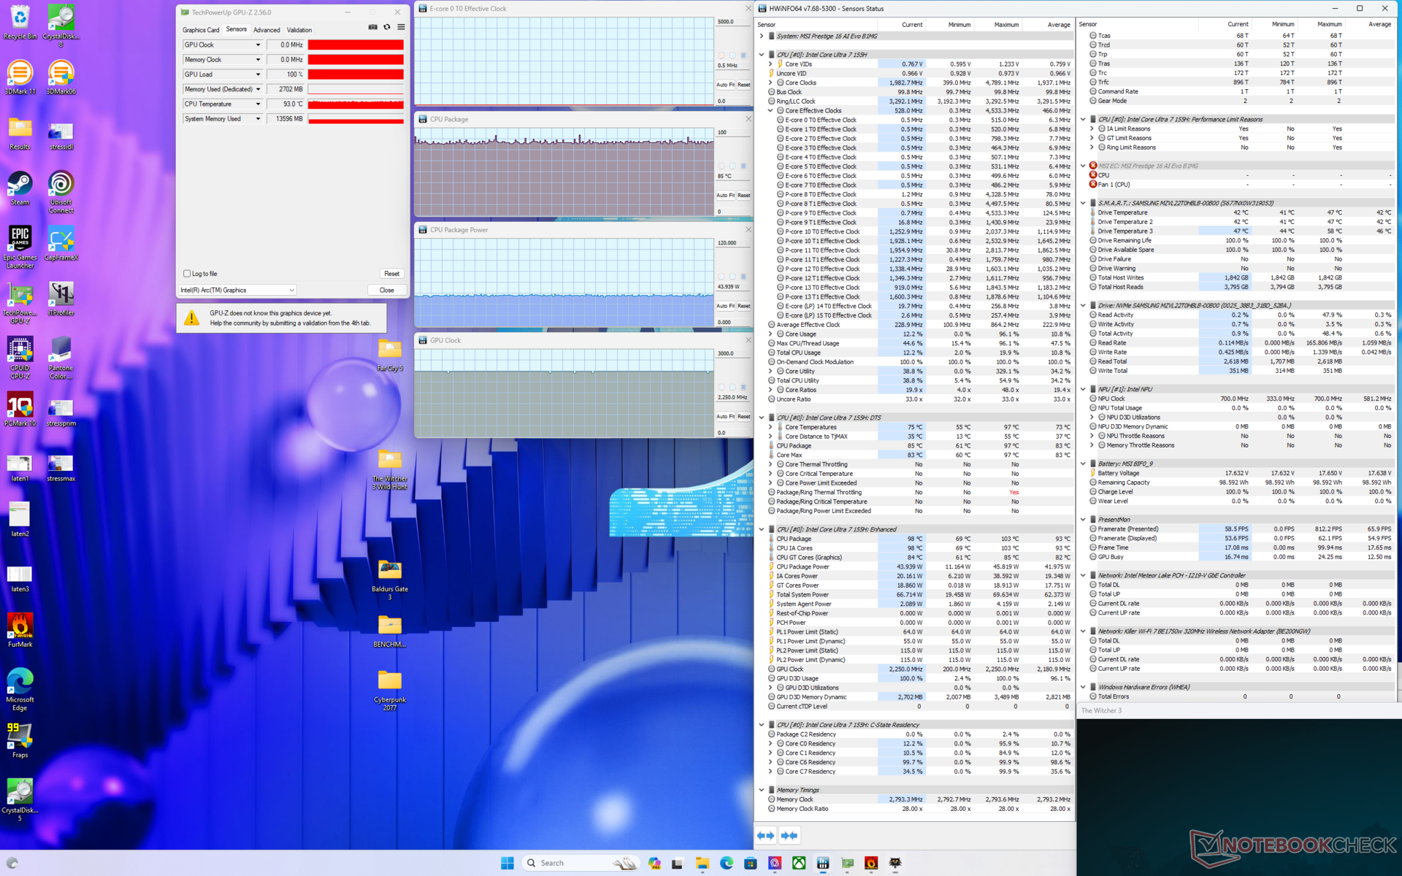This screenshot has width=1402, height=876.
Task: Open GPU Load sensor dropdown
Action: [x=258, y=74]
